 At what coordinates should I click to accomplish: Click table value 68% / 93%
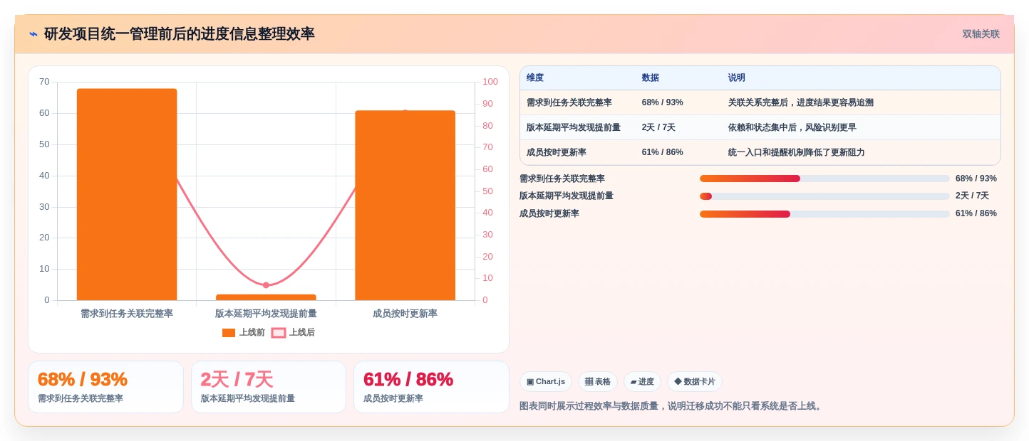pos(663,102)
